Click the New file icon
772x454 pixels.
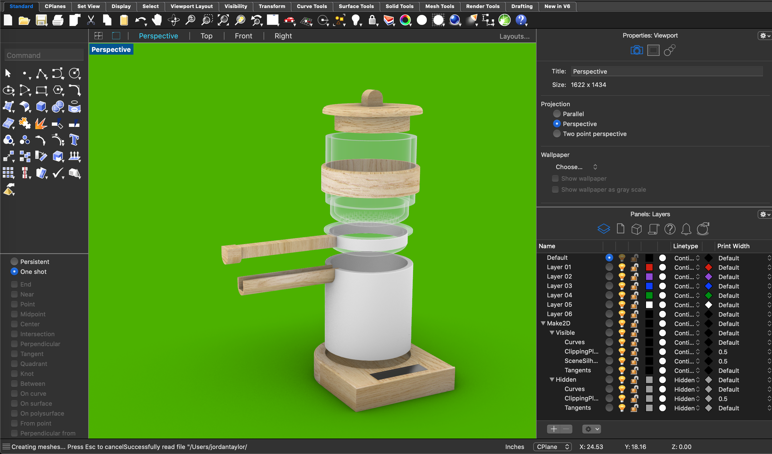click(8, 20)
